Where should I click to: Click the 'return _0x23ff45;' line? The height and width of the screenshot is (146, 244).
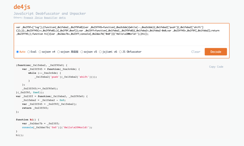[35, 108]
